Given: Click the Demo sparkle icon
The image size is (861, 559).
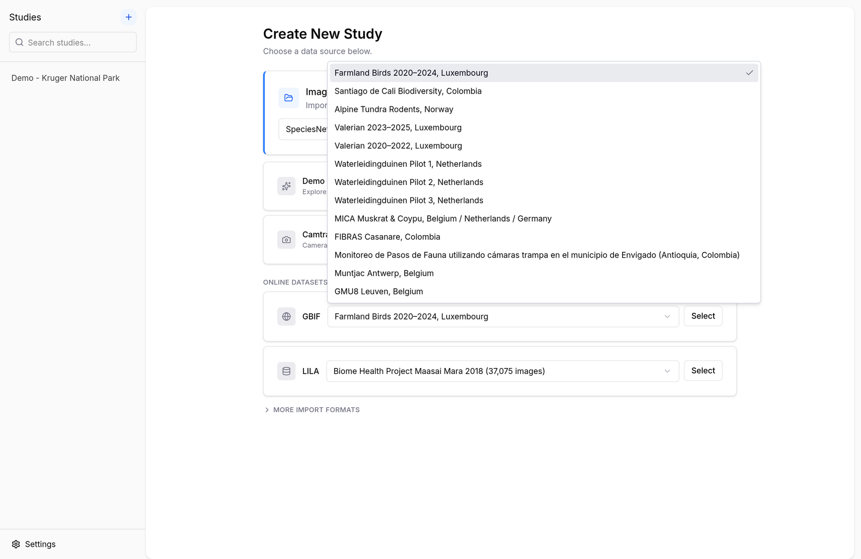Looking at the screenshot, I should click(x=286, y=186).
